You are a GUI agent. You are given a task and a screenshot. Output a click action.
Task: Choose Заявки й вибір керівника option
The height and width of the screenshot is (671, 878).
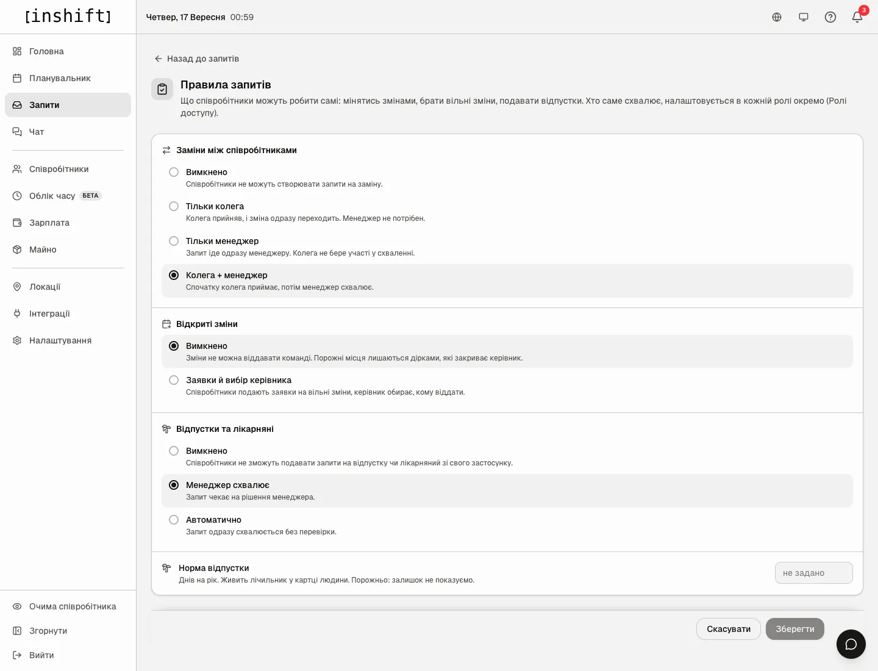(x=507, y=386)
